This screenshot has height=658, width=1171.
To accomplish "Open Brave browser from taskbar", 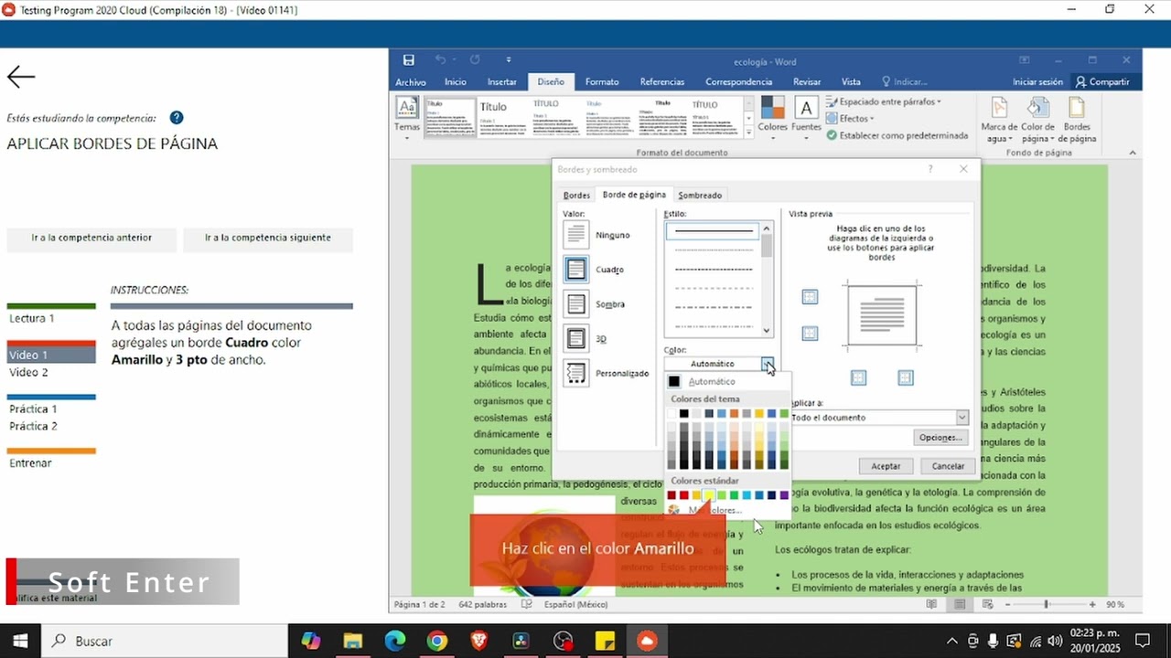I will coord(478,642).
